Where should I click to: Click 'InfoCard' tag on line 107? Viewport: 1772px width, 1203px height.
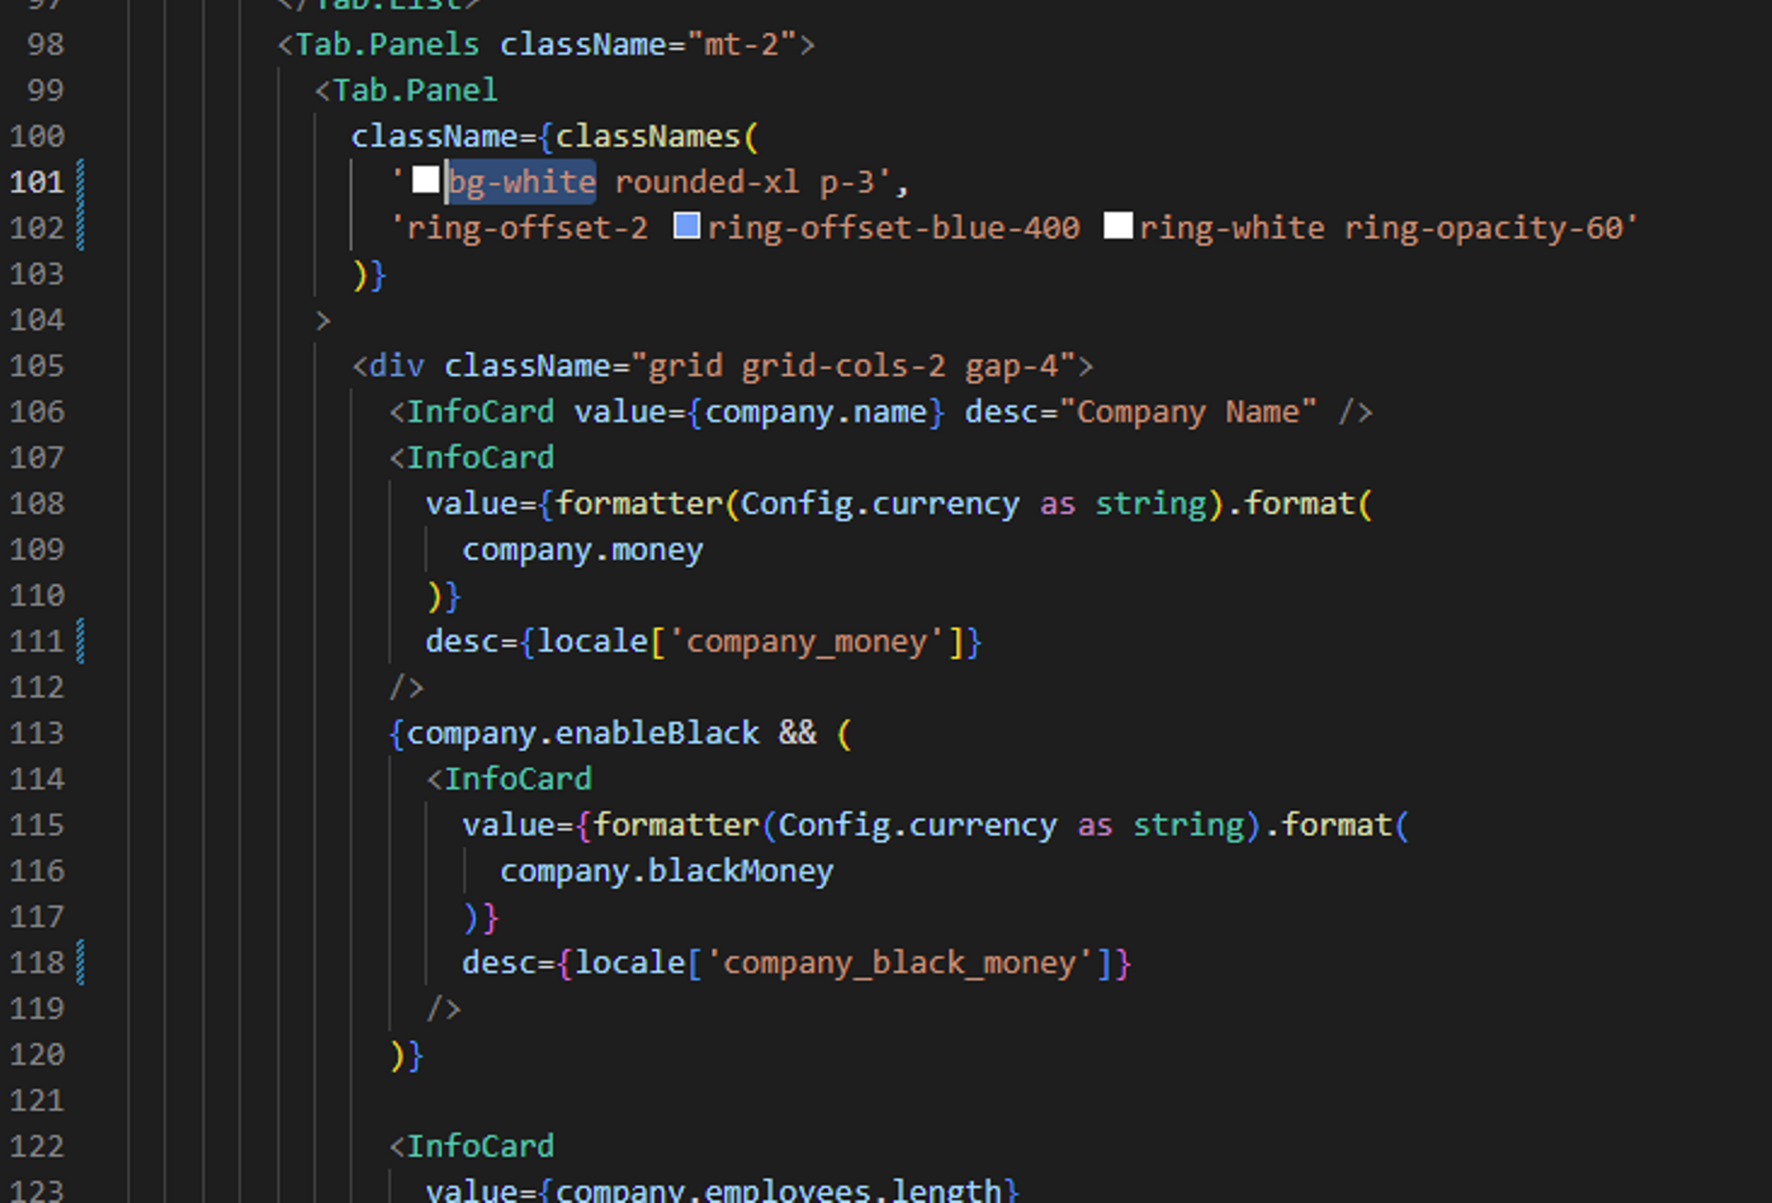coord(480,458)
